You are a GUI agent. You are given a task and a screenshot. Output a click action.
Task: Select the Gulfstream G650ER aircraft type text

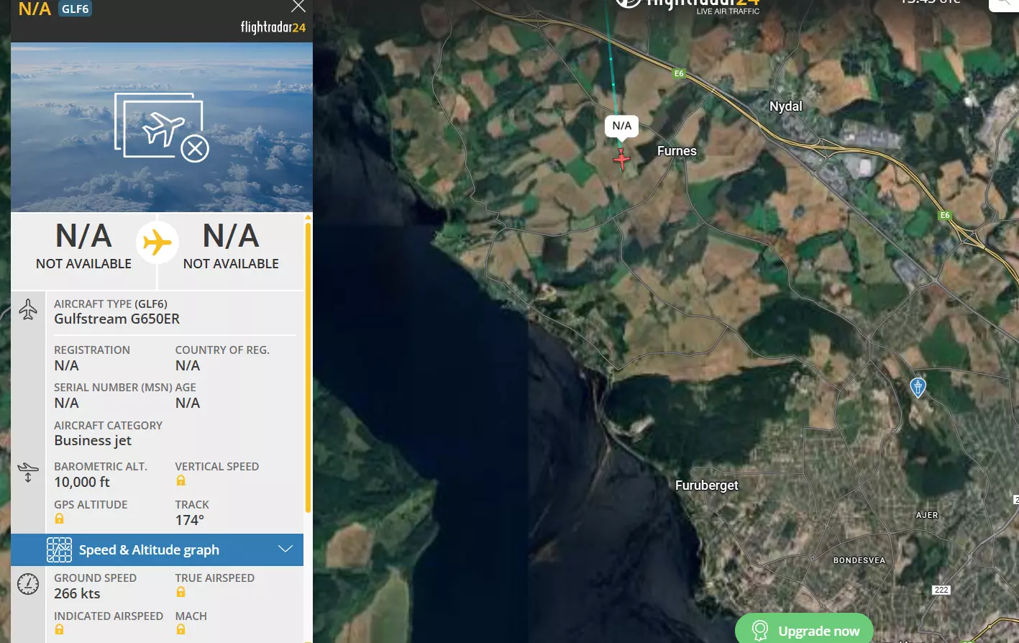(x=117, y=319)
